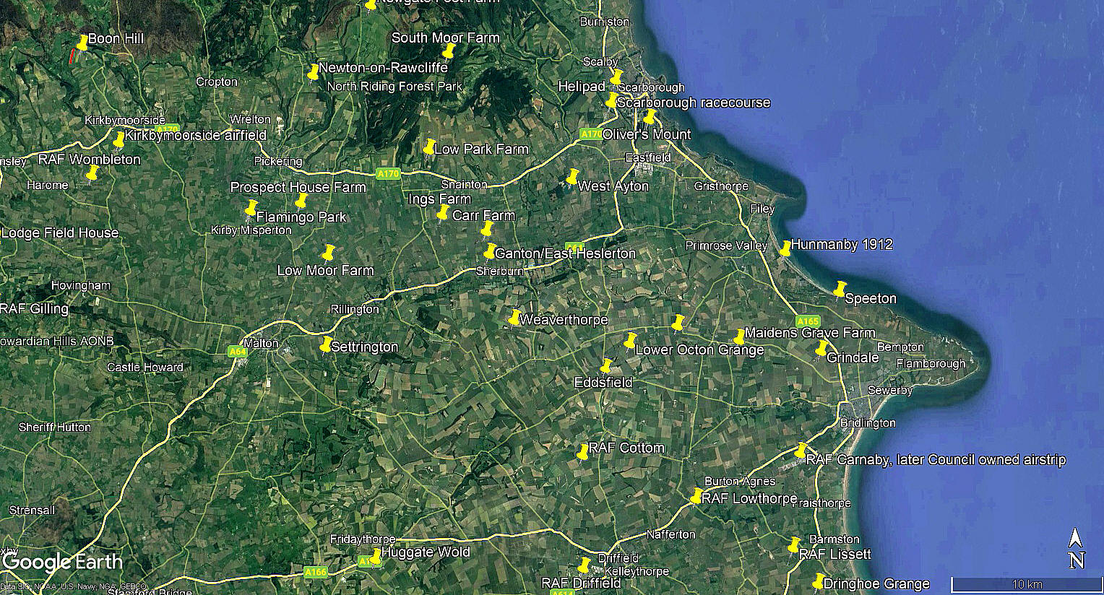Click the Hunmanby 1912 pushpin

pyautogui.click(x=785, y=248)
